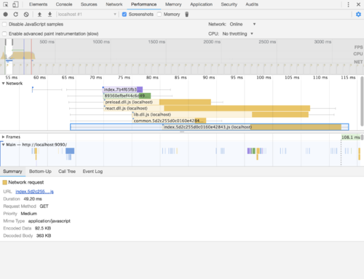Enable the Memory checkbox
The image size is (364, 279).
[159, 15]
